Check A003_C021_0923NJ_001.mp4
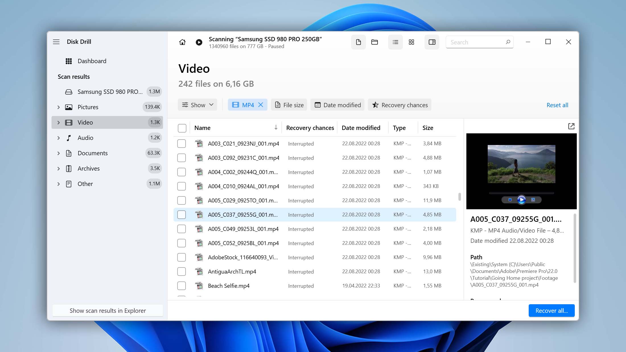 (x=182, y=144)
